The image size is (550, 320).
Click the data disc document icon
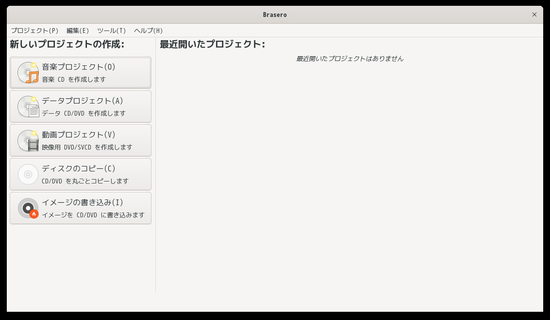(x=28, y=107)
